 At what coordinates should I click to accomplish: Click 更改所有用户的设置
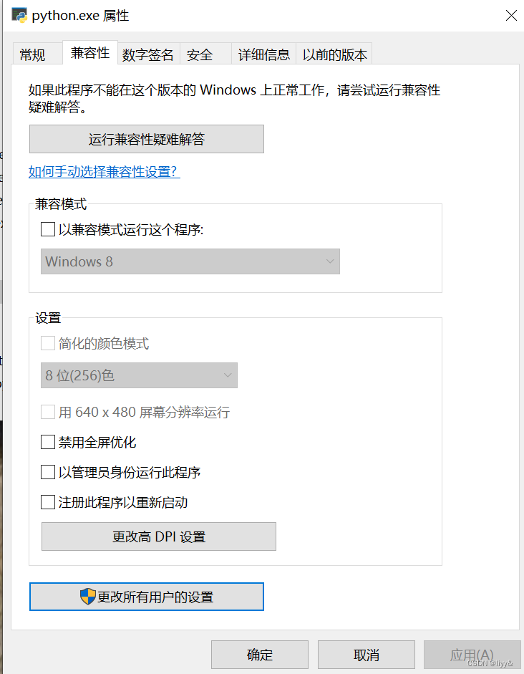[146, 596]
